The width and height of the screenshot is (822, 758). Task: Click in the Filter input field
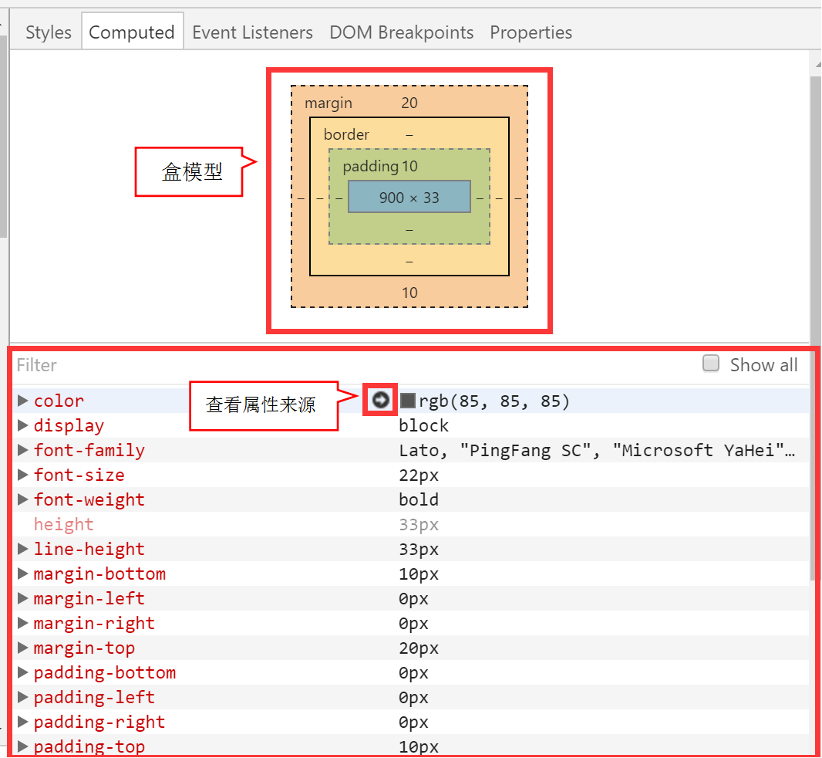pyautogui.click(x=308, y=365)
